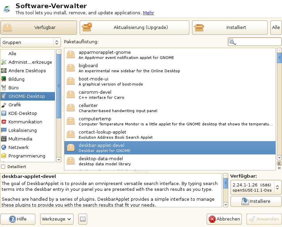The image size is (282, 227).
Task: Open the search magnifier options icon
Action: (x=232, y=42)
